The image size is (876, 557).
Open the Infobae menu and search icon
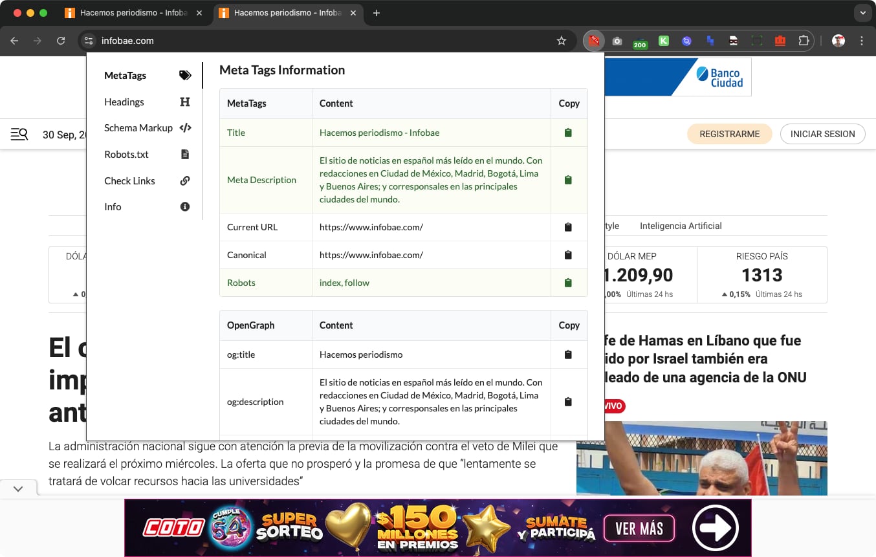pyautogui.click(x=19, y=134)
